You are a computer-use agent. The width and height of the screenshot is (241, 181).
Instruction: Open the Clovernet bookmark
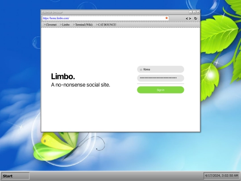(50, 25)
